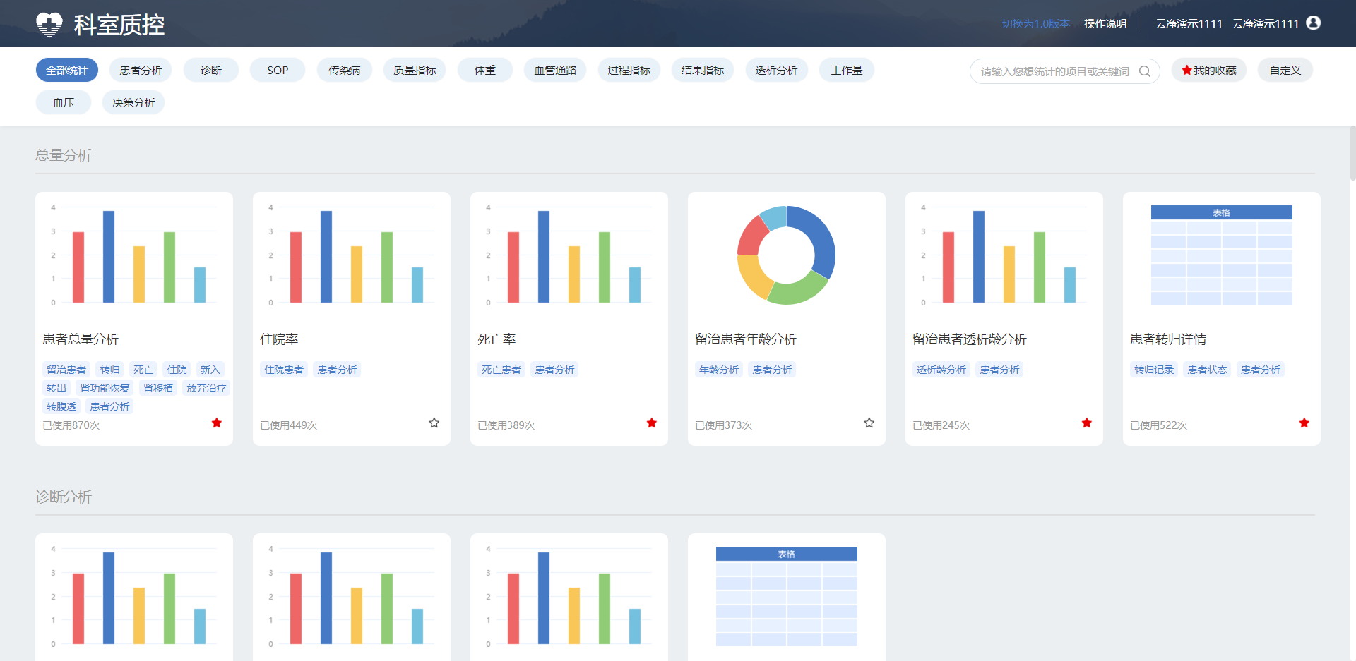Select the 血压 tab
This screenshot has height=661, width=1356.
click(x=64, y=103)
